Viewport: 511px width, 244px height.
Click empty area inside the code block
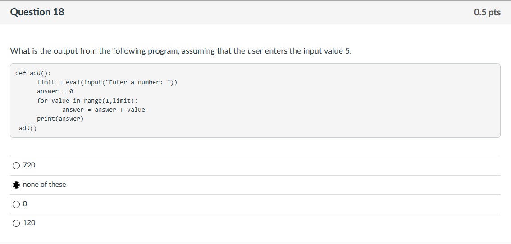click(326, 104)
